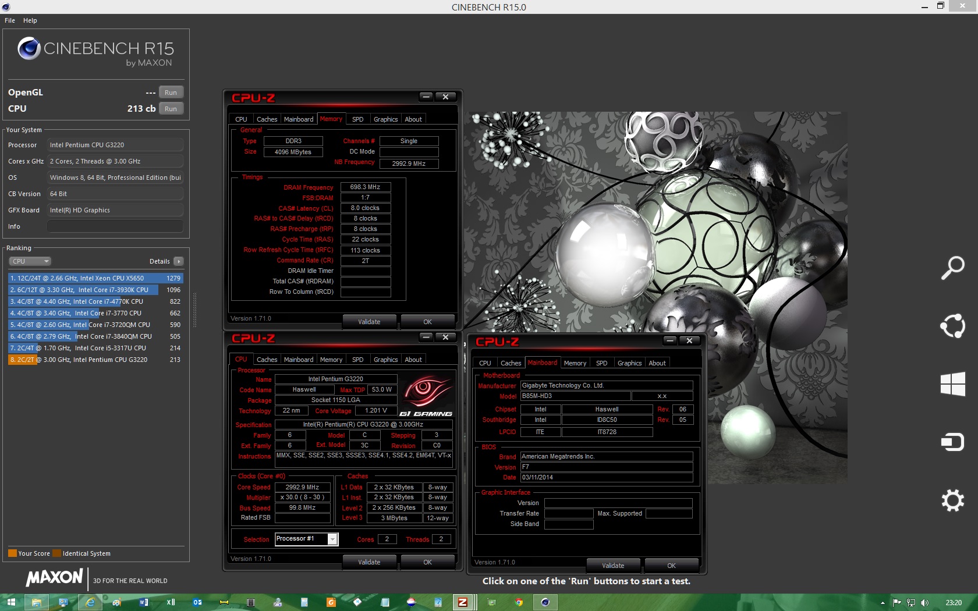The height and width of the screenshot is (611, 978).
Task: Select ranking row Intel Xeon CPU X5650
Action: 95,278
